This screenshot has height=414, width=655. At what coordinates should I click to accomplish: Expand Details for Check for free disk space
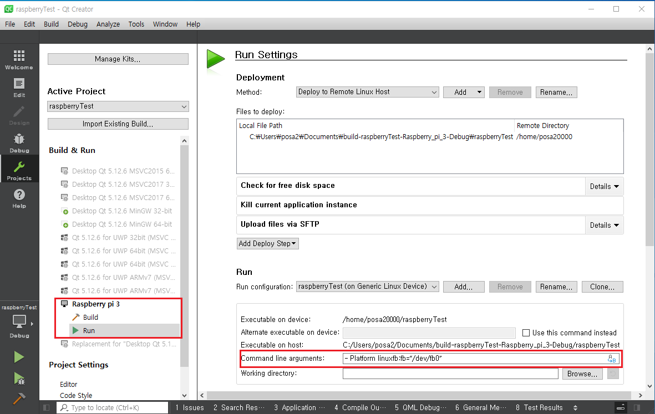pos(604,187)
